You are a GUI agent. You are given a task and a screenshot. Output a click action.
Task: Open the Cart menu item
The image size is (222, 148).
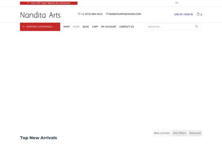(x=95, y=27)
